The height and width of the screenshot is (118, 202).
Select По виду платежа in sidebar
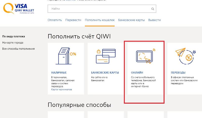[x=14, y=36]
